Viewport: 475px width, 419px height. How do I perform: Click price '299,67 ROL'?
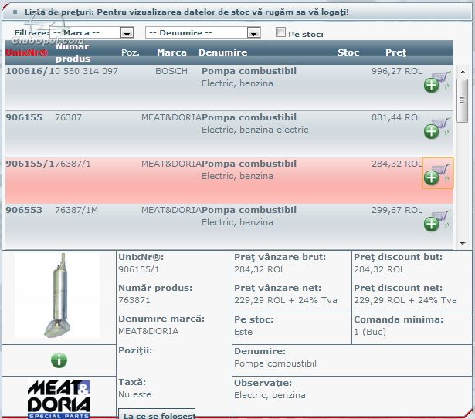click(397, 210)
